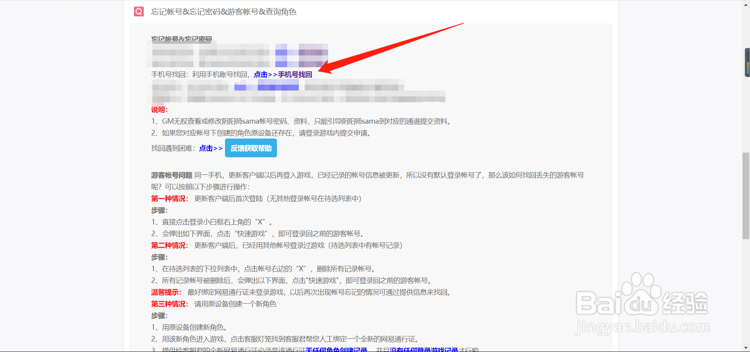Click the 第三种情况: red label
750x352 pixels.
[x=169, y=304]
